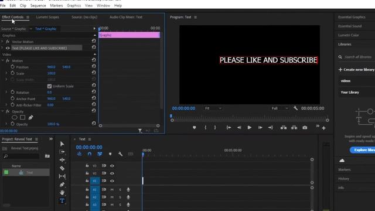Toggle V3 track output eye
This screenshot has width=375, height=211.
pyautogui.click(x=112, y=166)
